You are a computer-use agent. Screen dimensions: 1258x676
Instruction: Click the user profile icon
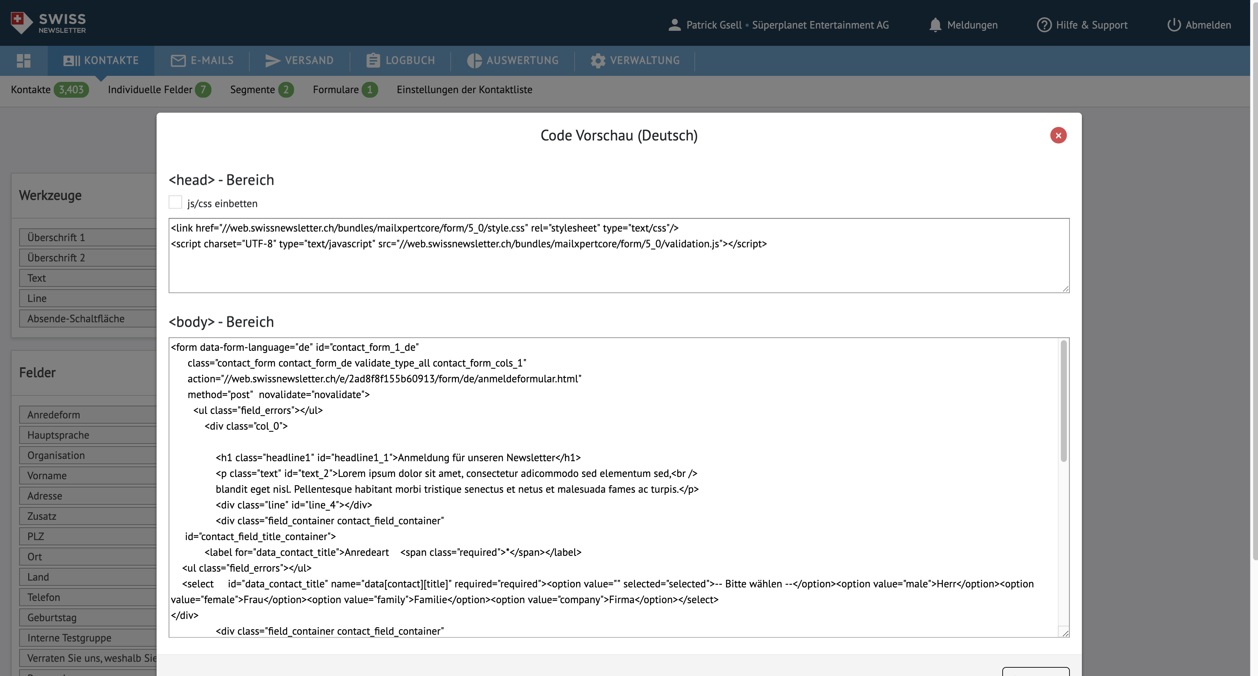coord(674,25)
